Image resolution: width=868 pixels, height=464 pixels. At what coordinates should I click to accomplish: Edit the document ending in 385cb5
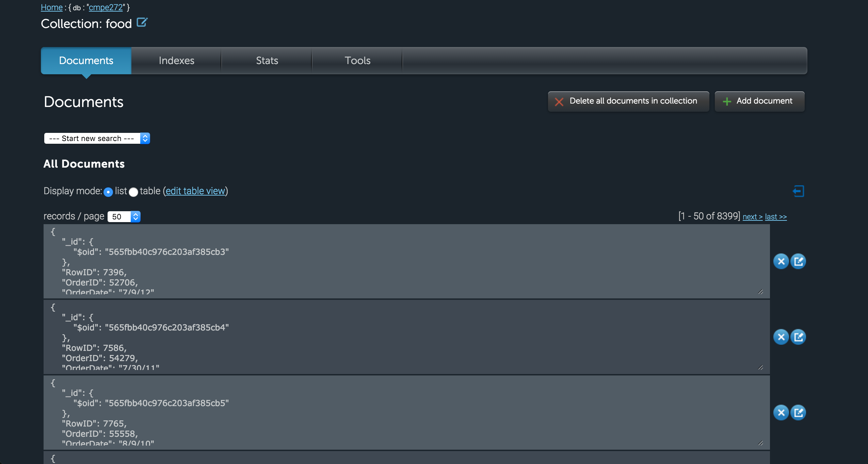(798, 413)
